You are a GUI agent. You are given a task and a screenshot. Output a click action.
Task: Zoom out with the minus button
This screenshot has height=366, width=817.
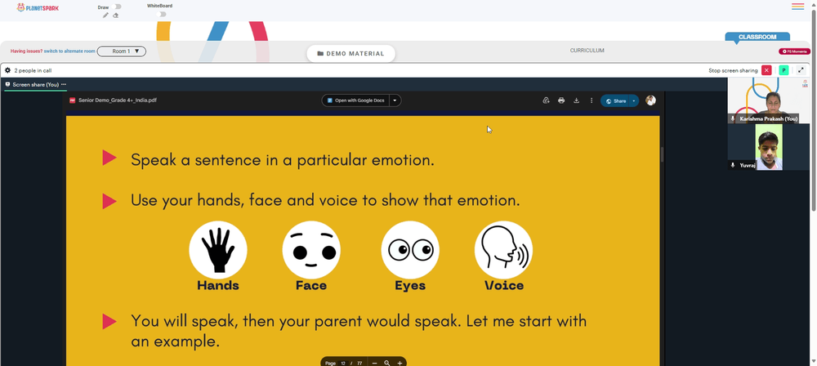pos(375,363)
